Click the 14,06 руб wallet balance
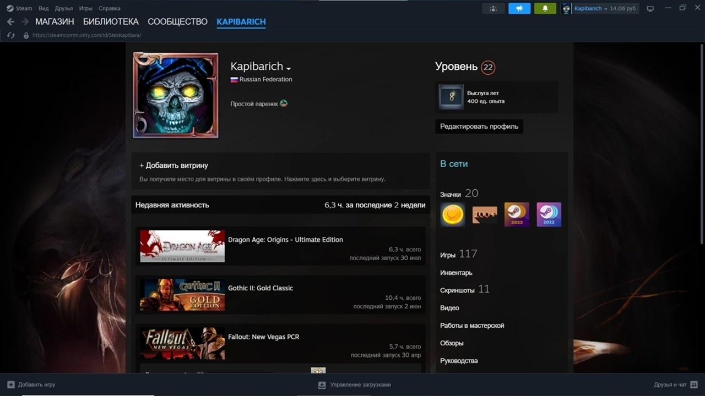The height and width of the screenshot is (396, 705). point(623,9)
